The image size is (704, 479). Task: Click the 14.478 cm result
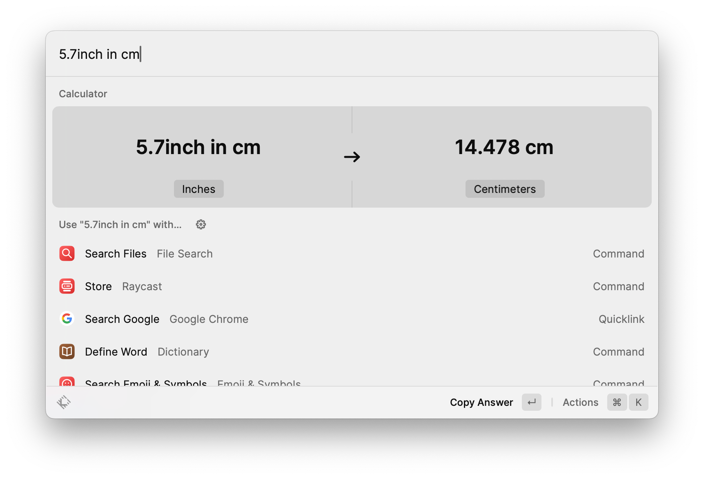click(504, 147)
